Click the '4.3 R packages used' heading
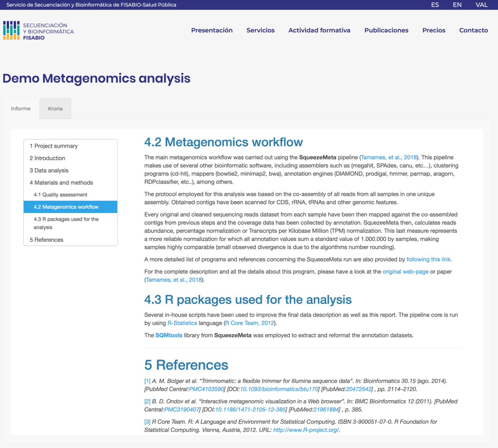Viewport: 498px width, 448px height. (x=248, y=300)
